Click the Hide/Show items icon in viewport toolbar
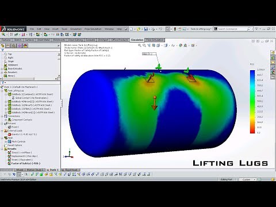The width and height of the screenshot is (276, 207). pyautogui.click(x=173, y=45)
